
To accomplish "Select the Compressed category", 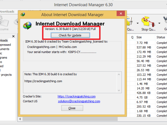I will pyautogui.click(x=5, y=45).
